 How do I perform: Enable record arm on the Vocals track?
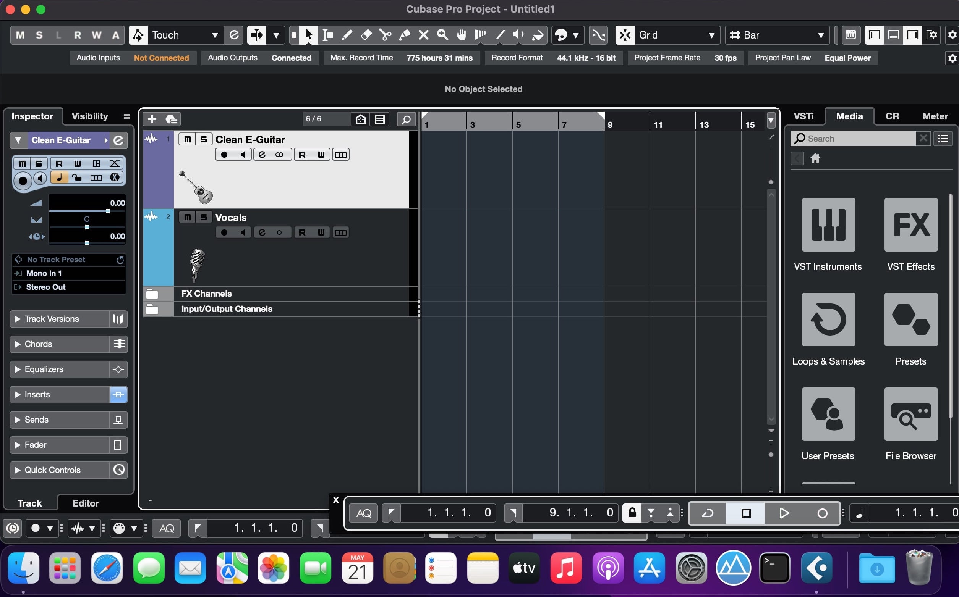224,232
